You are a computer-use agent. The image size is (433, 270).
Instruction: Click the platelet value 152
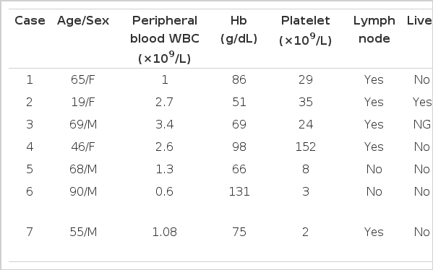pyautogui.click(x=306, y=147)
